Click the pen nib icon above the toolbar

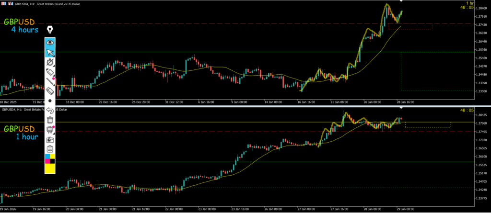50,30
